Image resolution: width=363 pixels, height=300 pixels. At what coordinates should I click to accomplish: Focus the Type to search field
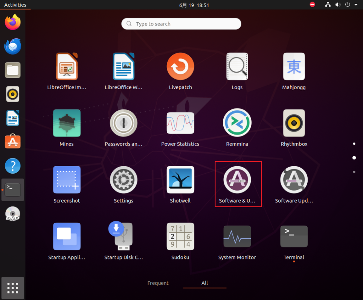pos(181,24)
